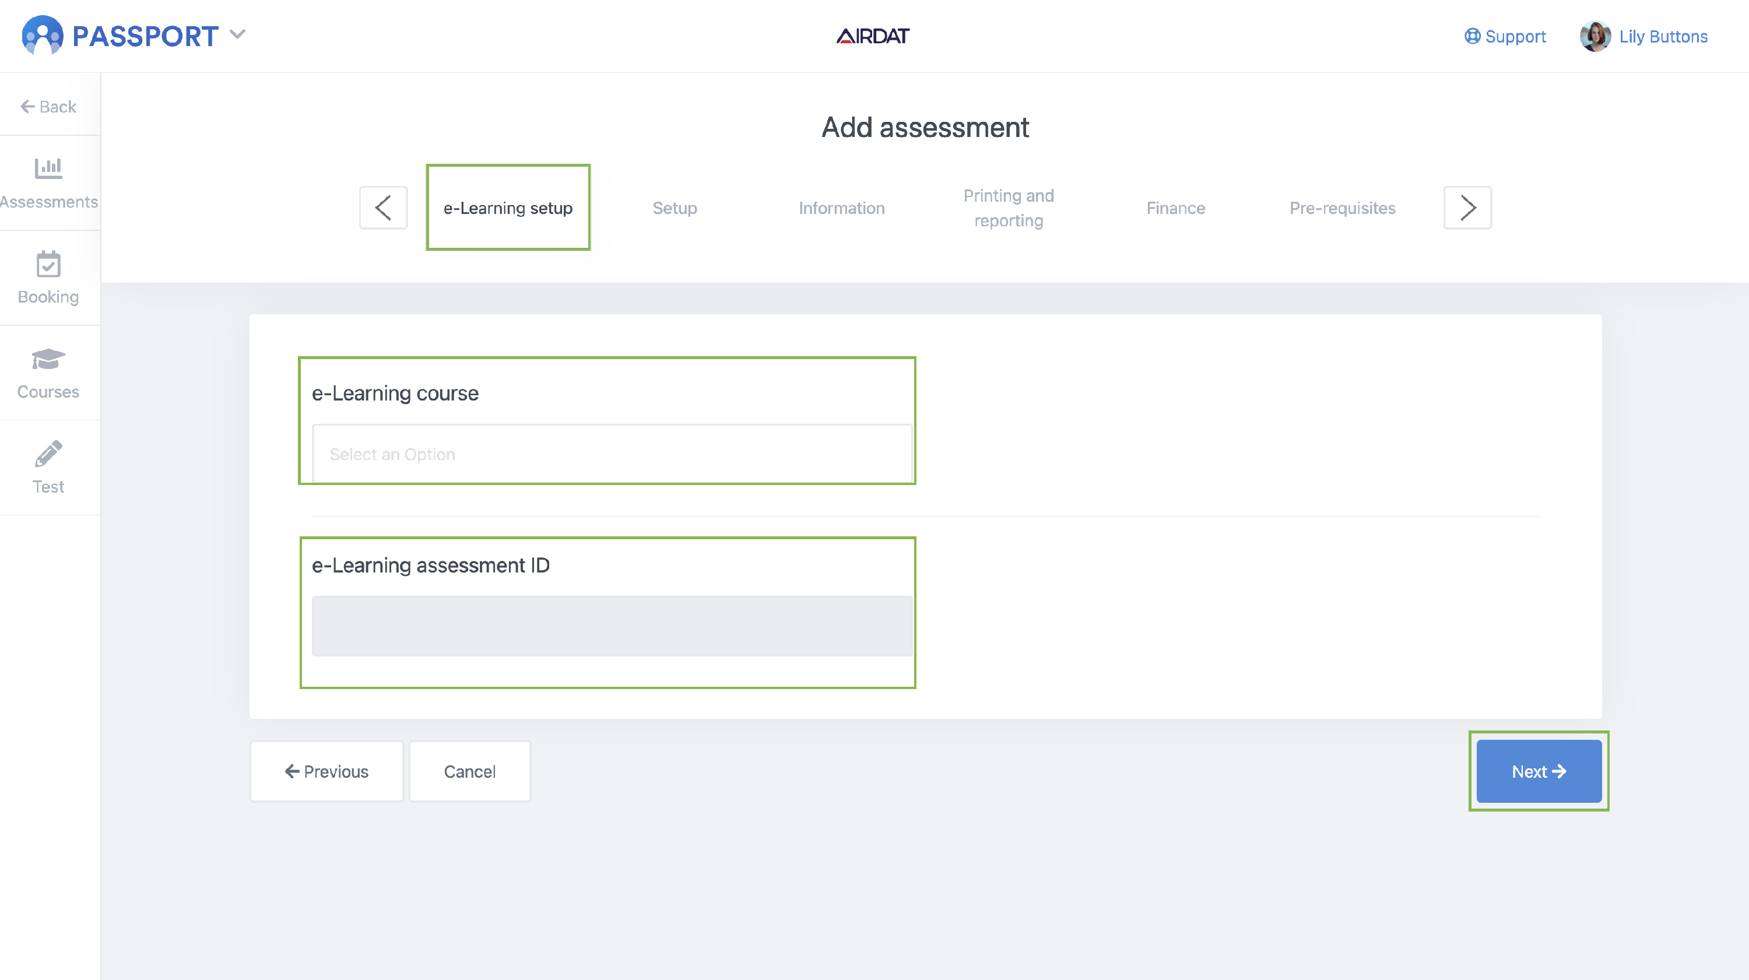Go Back using the sidebar link

pos(48,107)
